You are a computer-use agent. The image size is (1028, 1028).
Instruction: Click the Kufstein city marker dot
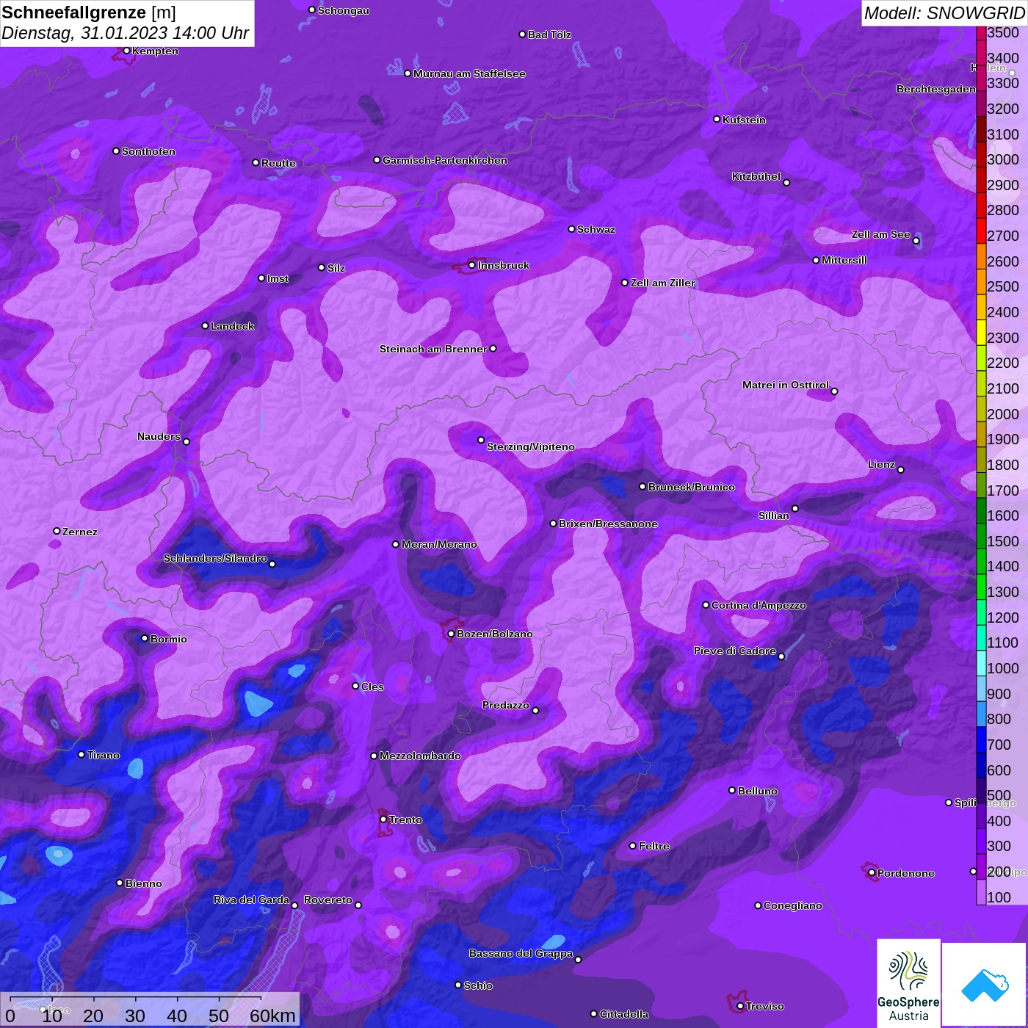coord(717,119)
